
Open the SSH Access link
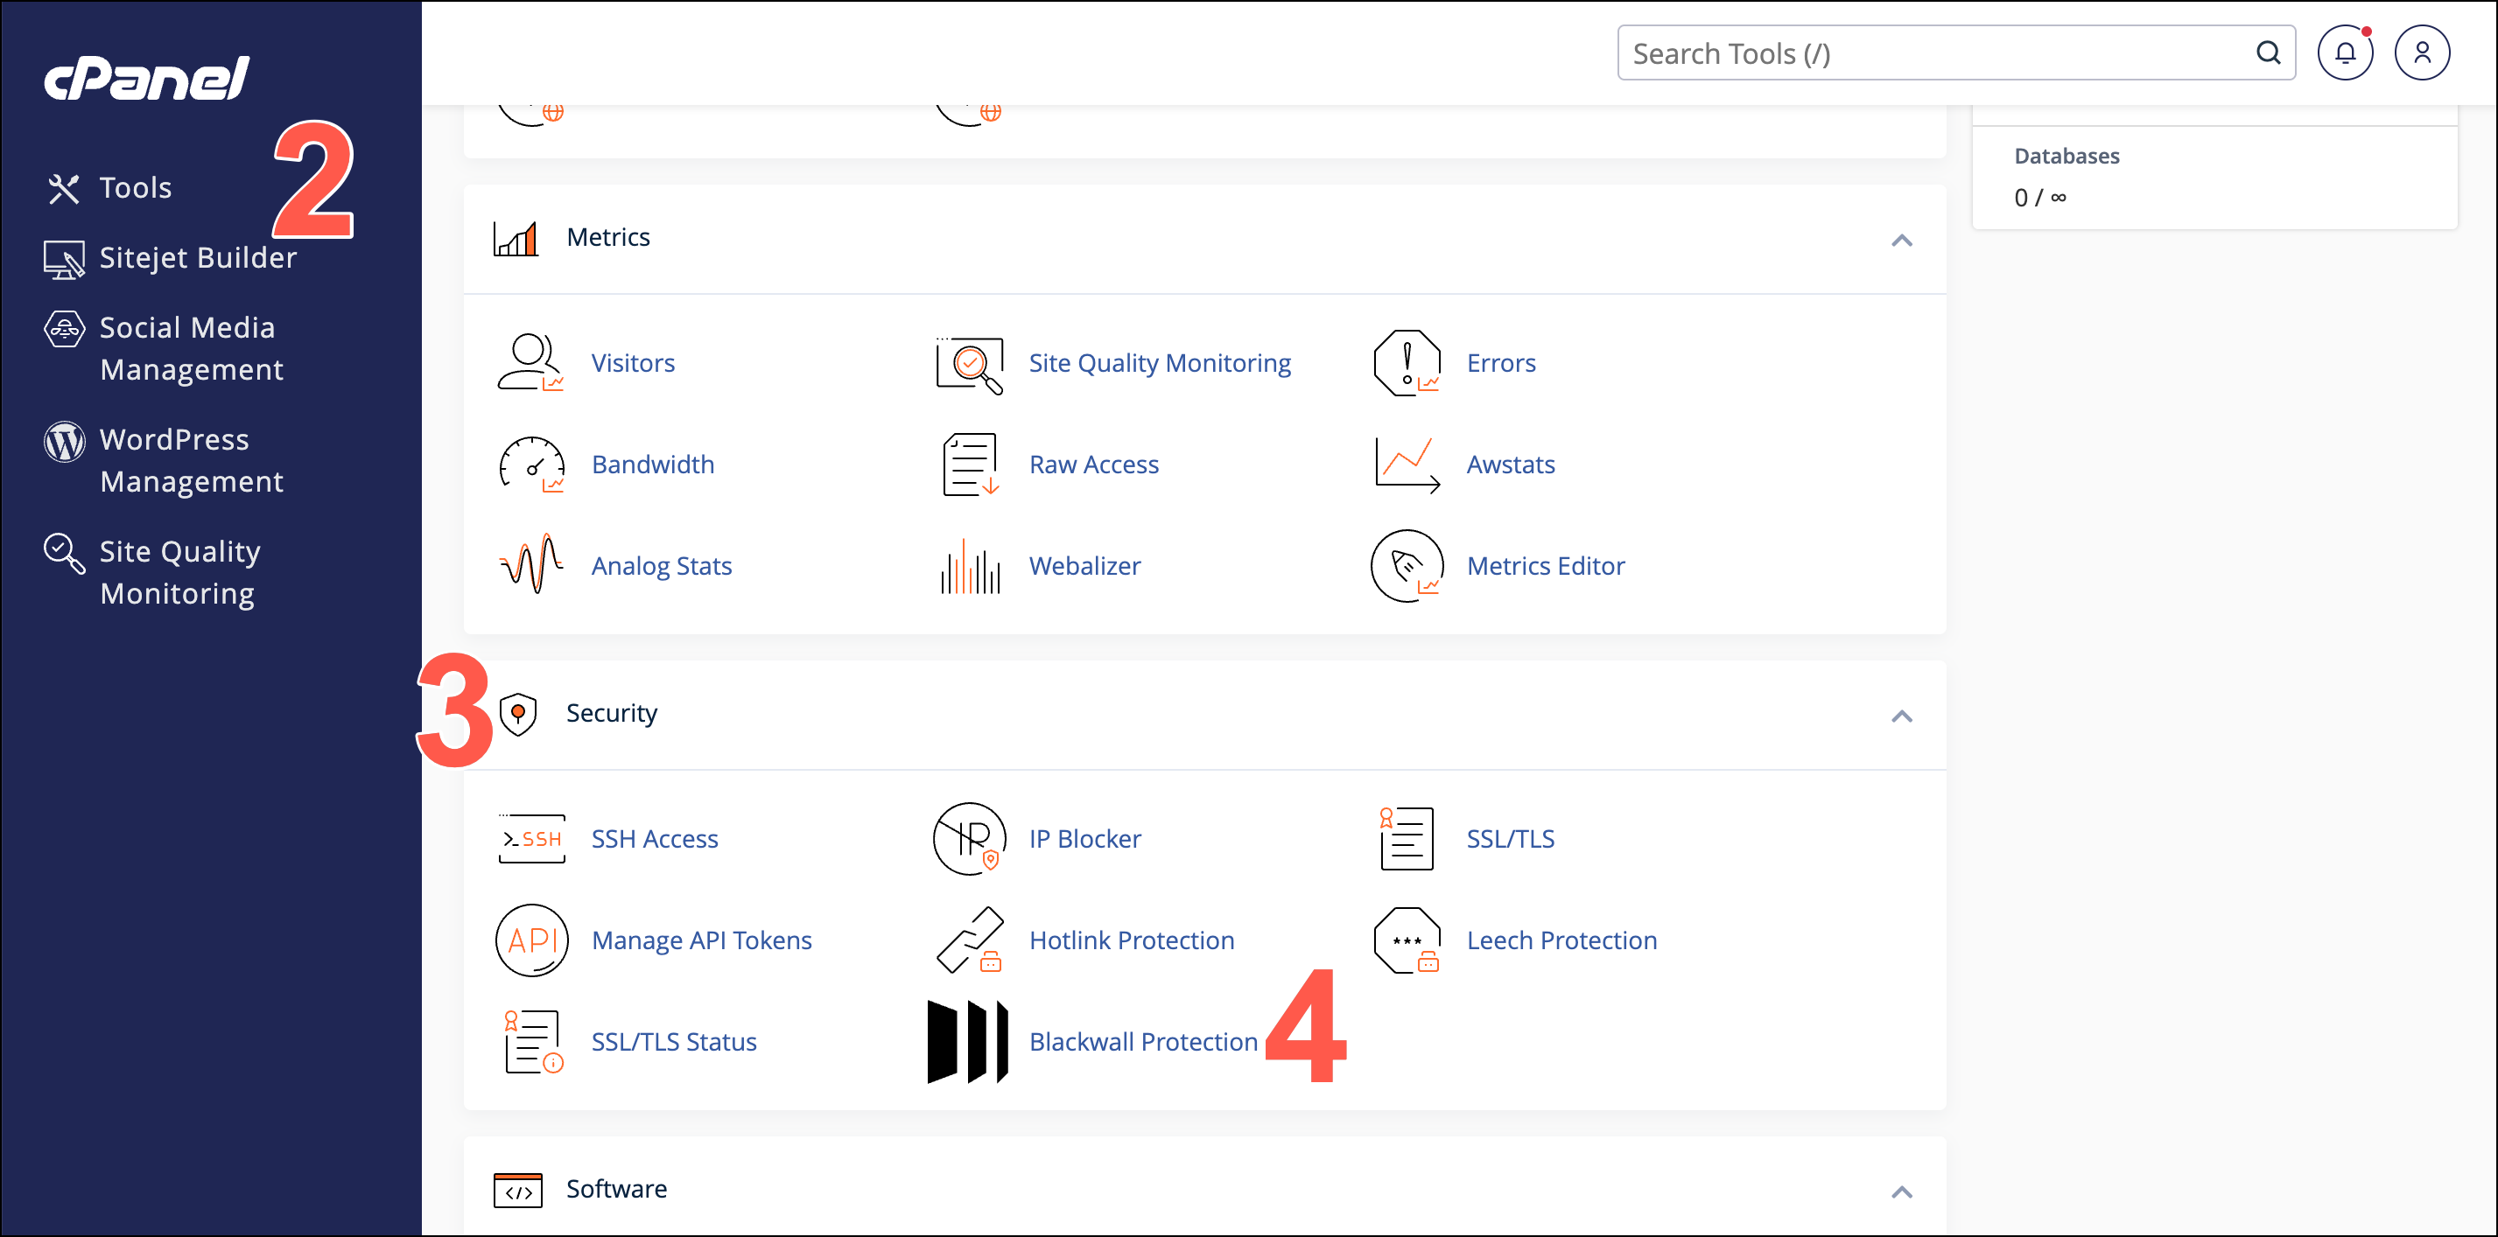[x=655, y=839]
